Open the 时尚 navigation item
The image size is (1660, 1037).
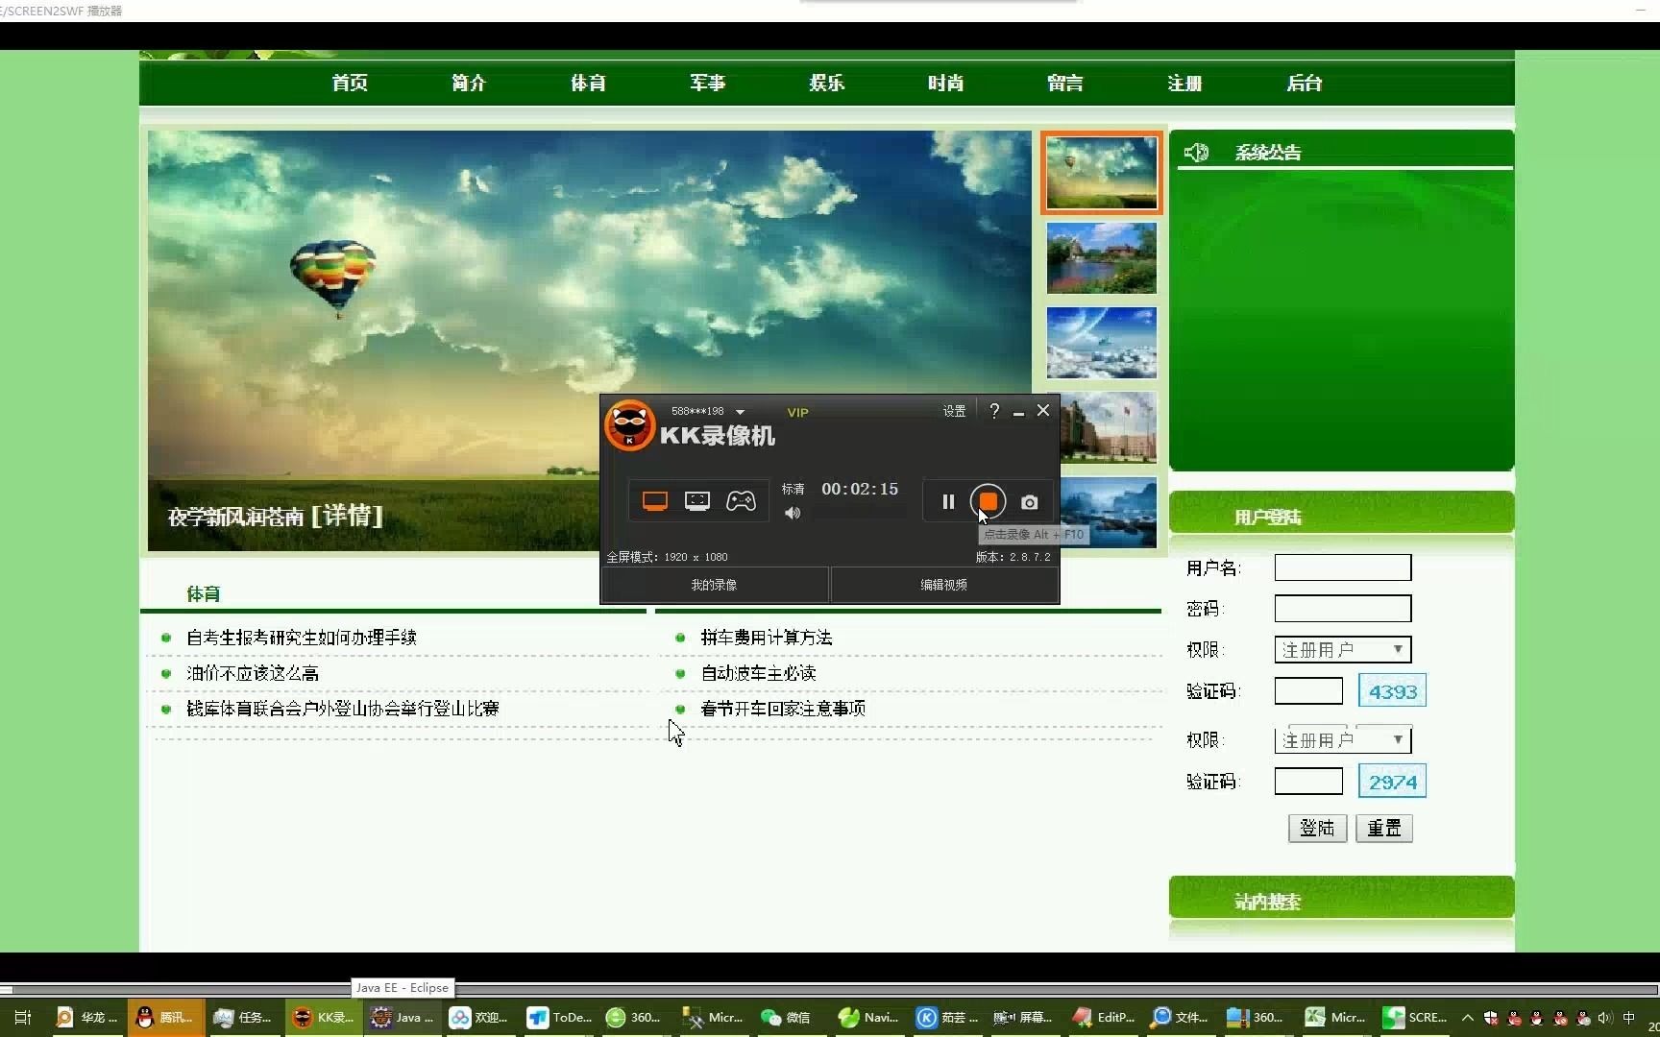point(945,84)
